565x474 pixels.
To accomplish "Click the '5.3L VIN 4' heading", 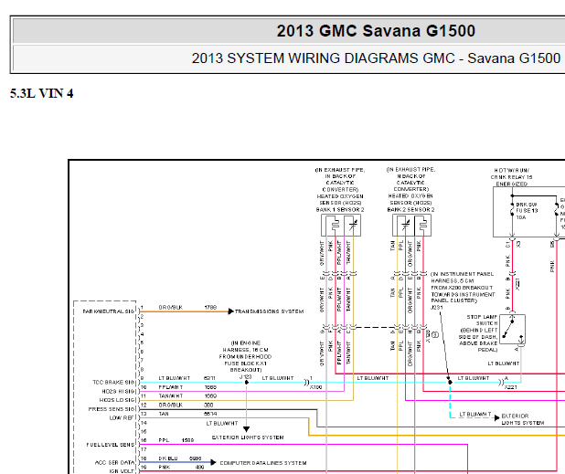I will pos(42,93).
